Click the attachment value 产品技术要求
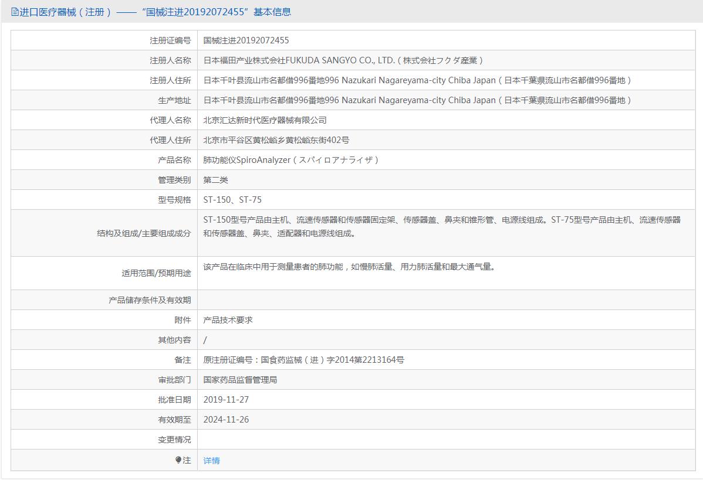 coord(228,320)
